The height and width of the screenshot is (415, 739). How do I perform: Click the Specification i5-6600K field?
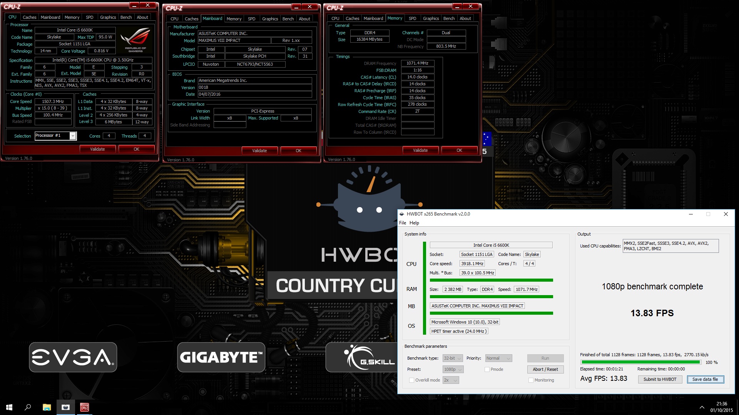coord(93,60)
